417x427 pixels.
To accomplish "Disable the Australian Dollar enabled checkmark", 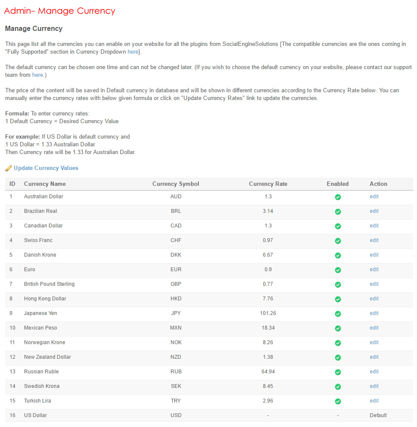I will tap(338, 197).
